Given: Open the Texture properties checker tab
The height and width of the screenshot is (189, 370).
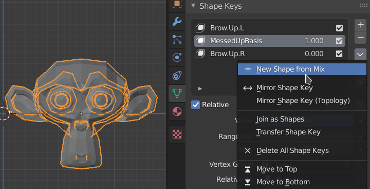Looking at the screenshot, I should point(177,134).
